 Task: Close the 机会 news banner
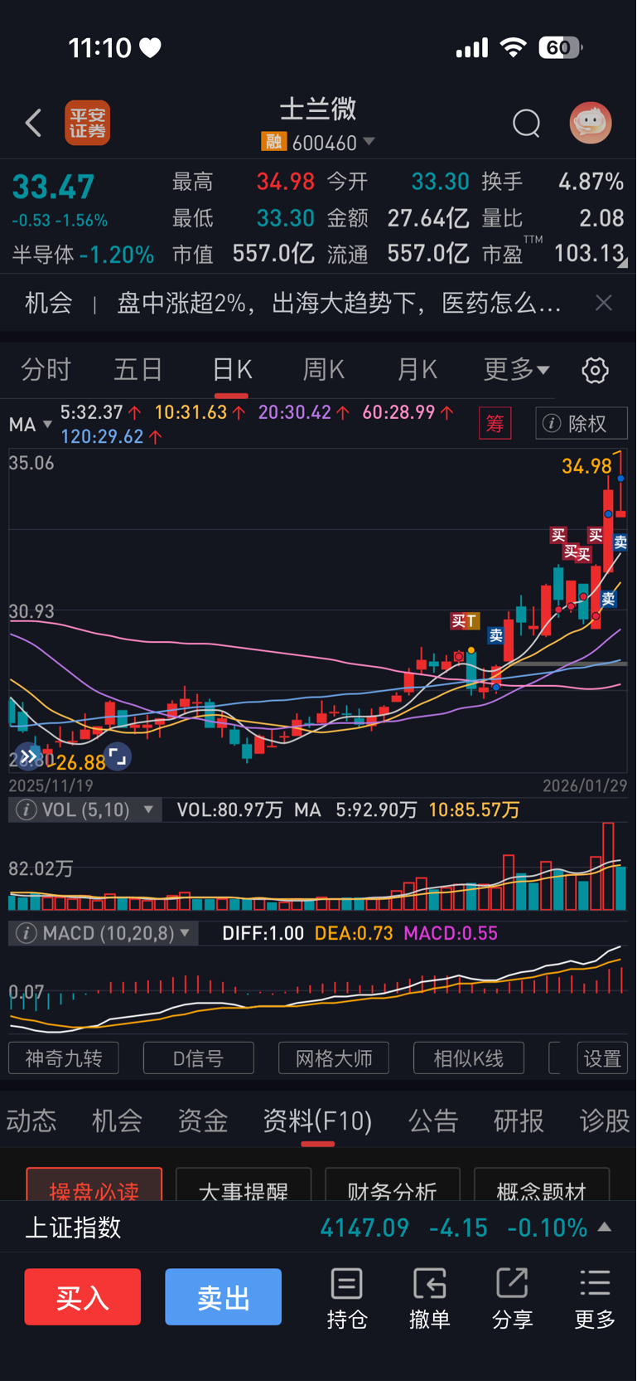point(604,303)
